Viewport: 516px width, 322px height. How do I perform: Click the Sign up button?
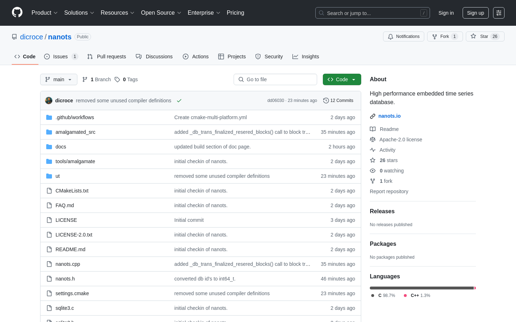click(476, 13)
